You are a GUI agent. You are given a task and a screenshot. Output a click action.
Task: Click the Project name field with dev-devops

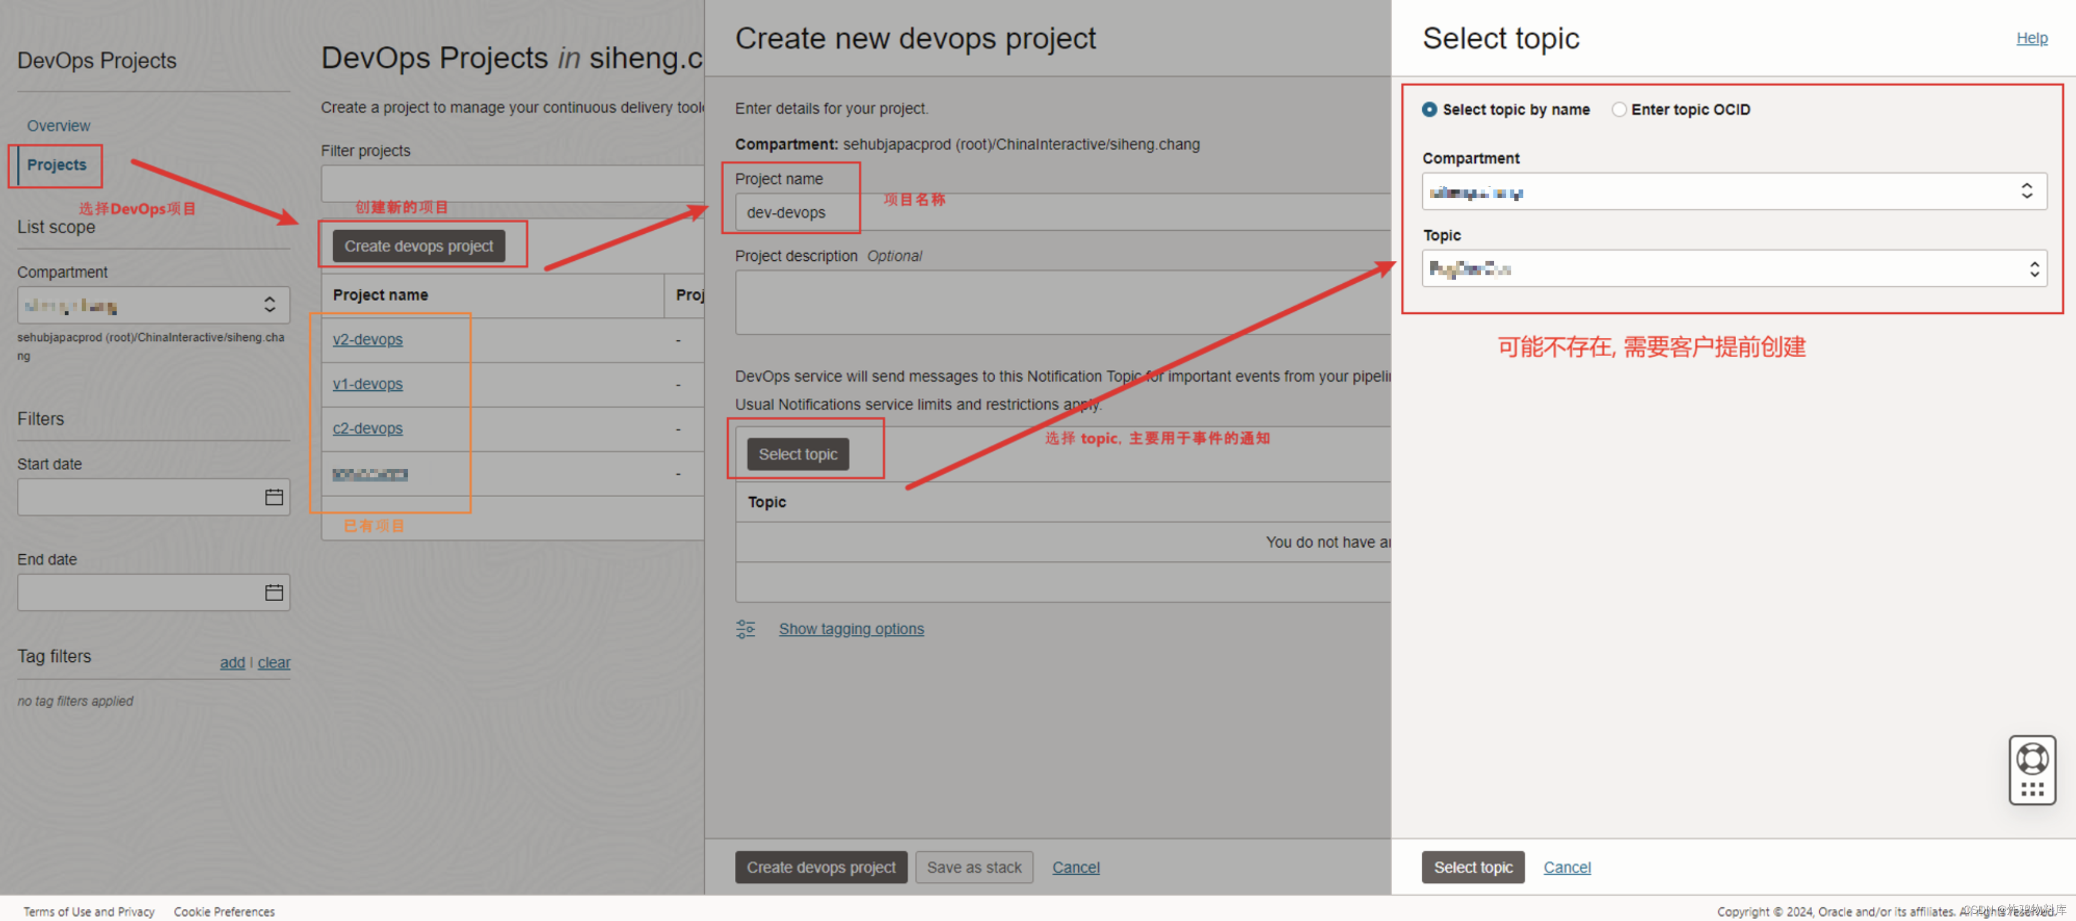pyautogui.click(x=1062, y=212)
